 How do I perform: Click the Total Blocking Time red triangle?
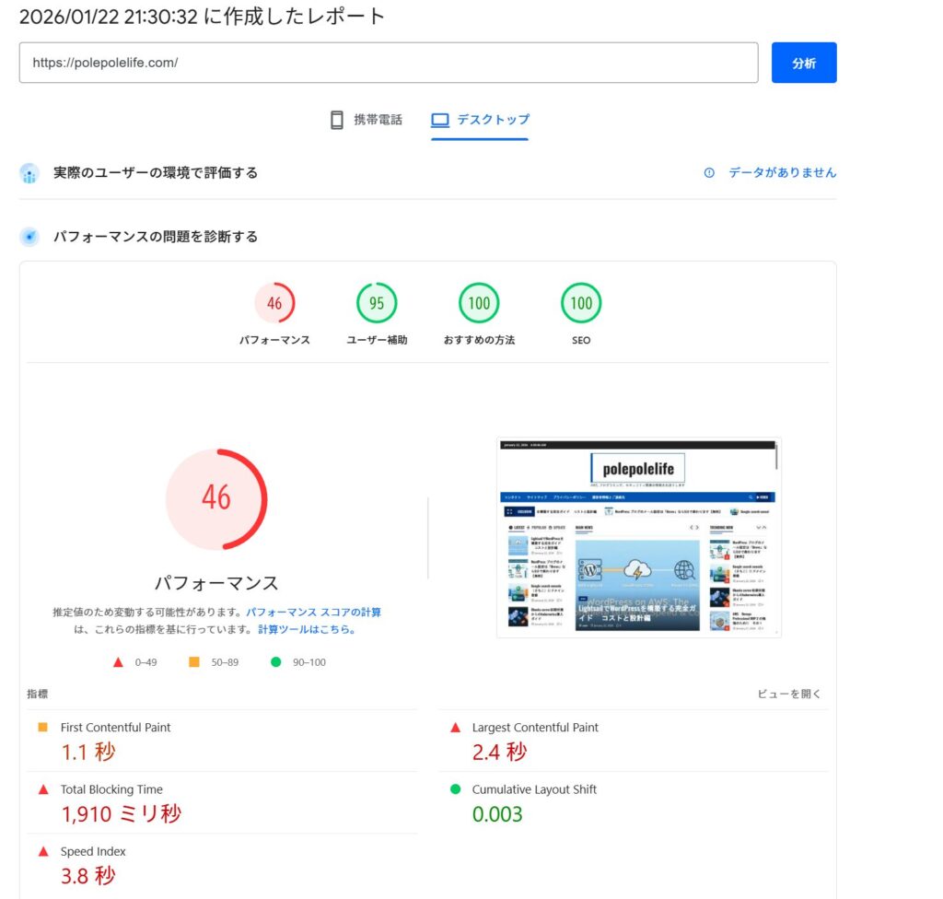[x=43, y=789]
